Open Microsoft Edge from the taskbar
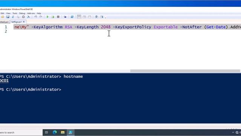 55,132
